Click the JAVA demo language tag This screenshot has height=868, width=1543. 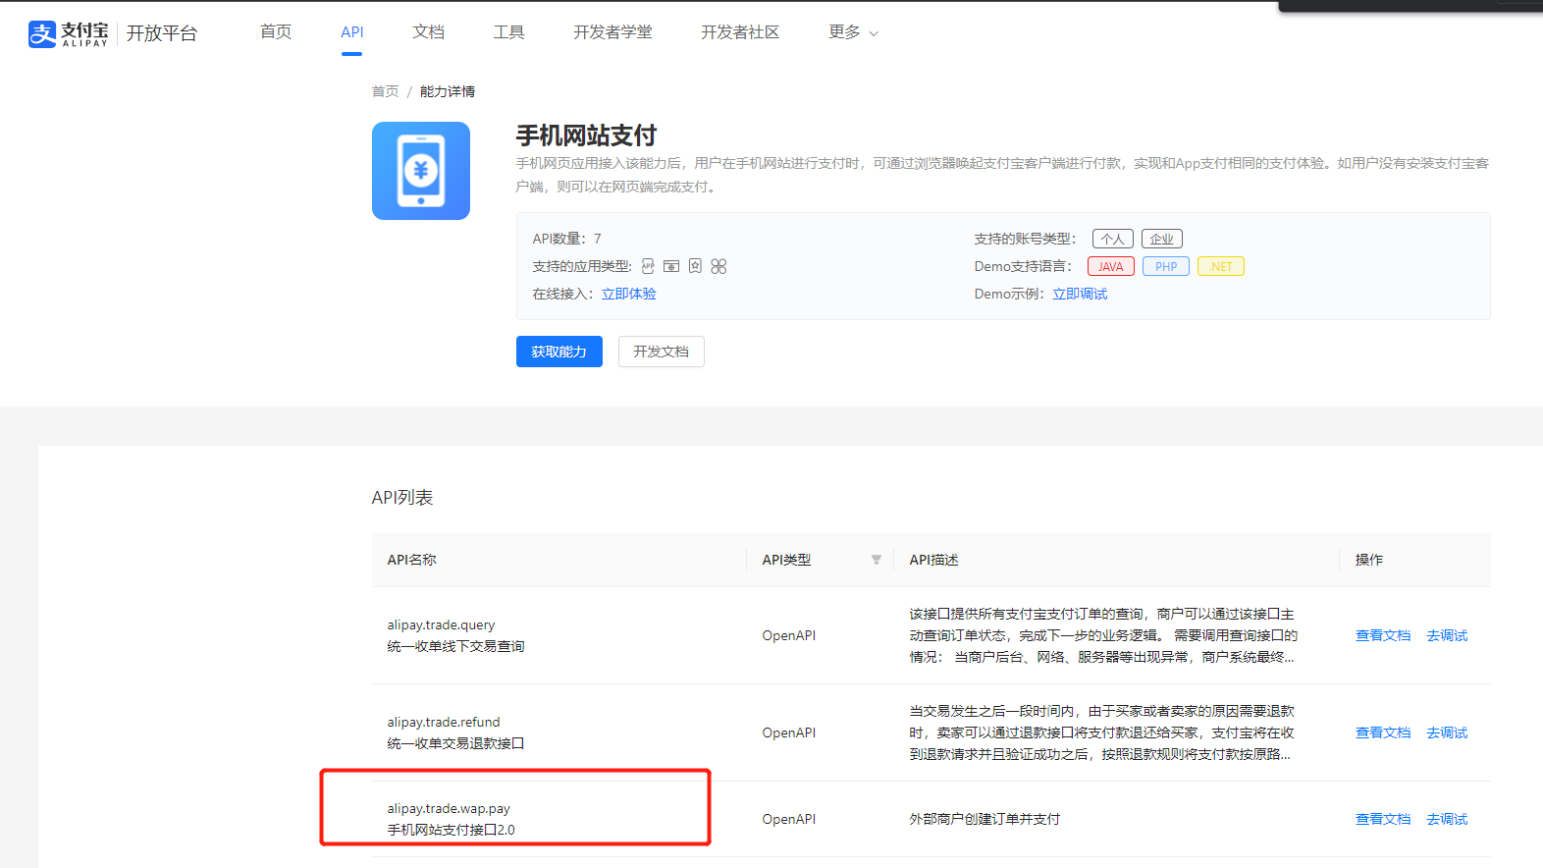(x=1111, y=266)
